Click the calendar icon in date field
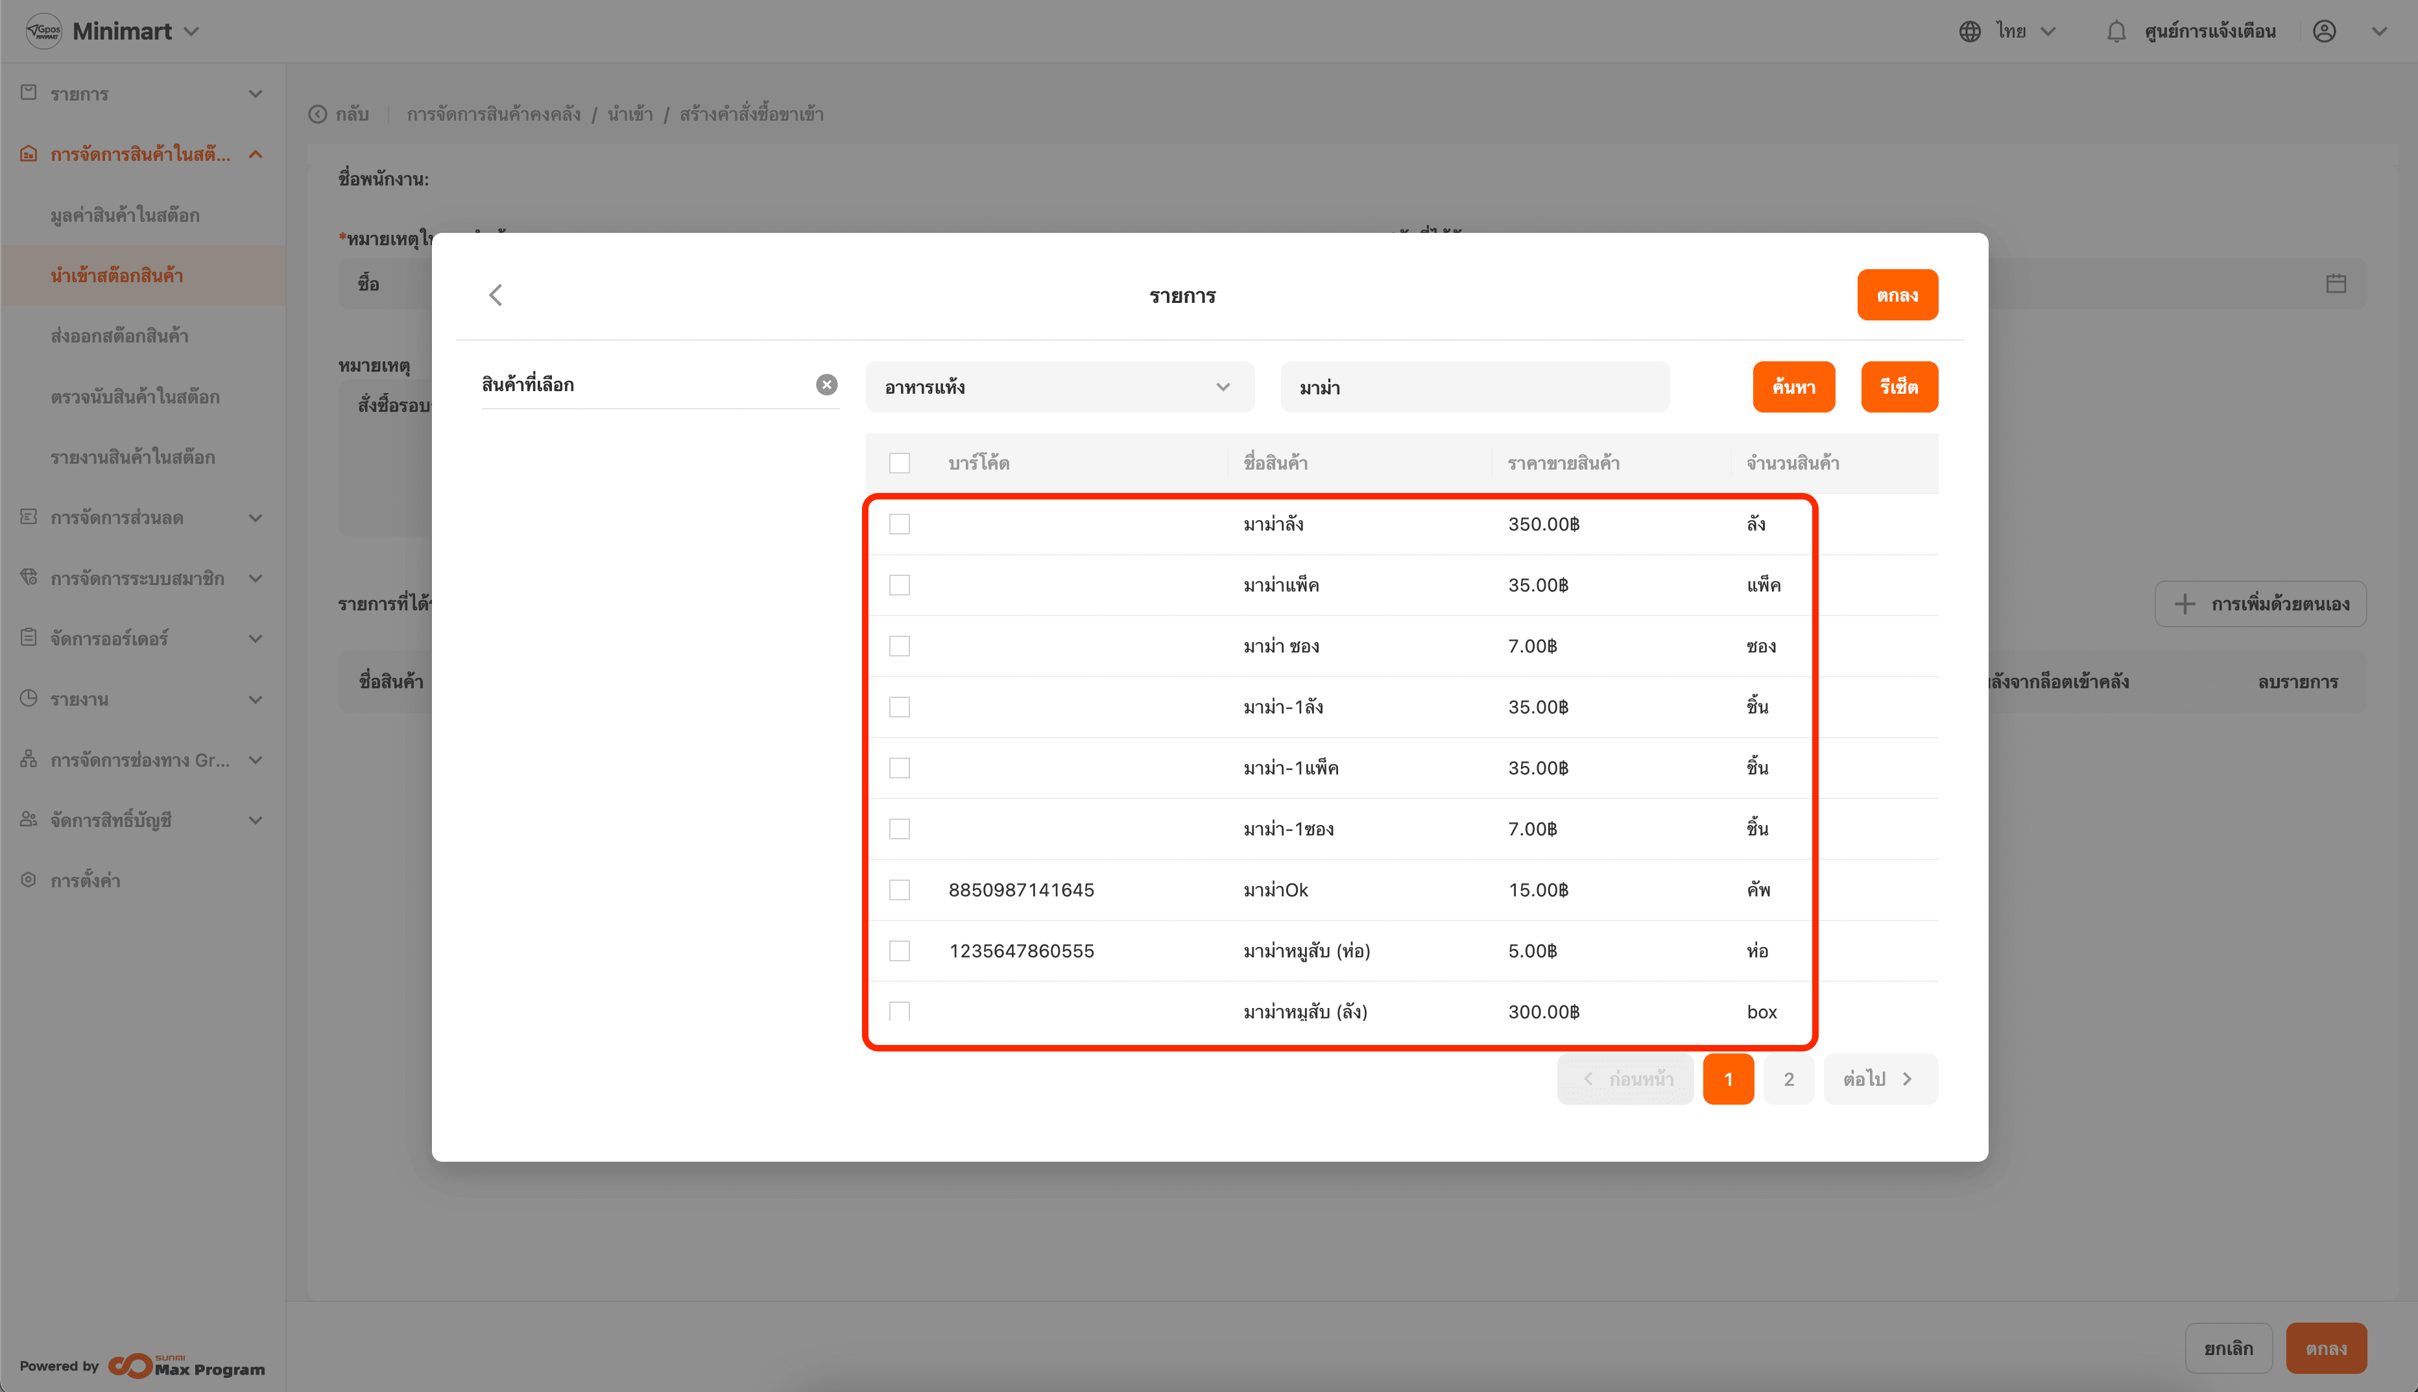 pos(2336,284)
